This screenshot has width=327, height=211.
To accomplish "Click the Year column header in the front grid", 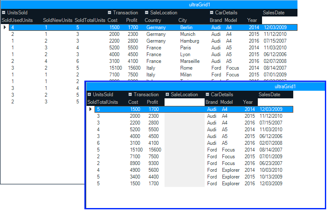I will 248,102.
